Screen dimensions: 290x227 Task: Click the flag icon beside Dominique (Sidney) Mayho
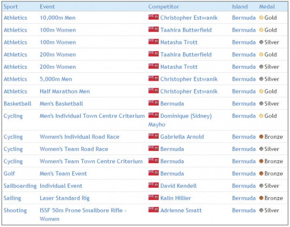pos(153,115)
